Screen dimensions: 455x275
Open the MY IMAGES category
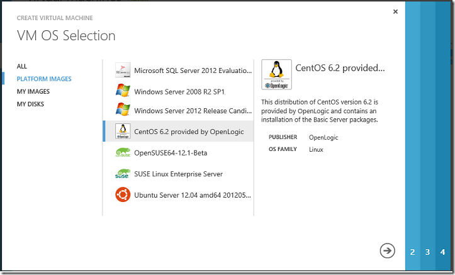[x=33, y=91]
